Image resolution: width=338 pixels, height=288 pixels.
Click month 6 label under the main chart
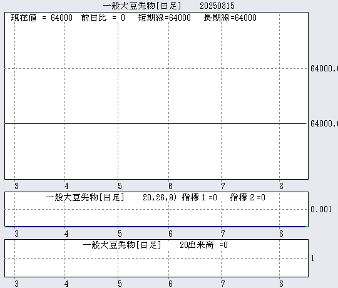pos(170,186)
